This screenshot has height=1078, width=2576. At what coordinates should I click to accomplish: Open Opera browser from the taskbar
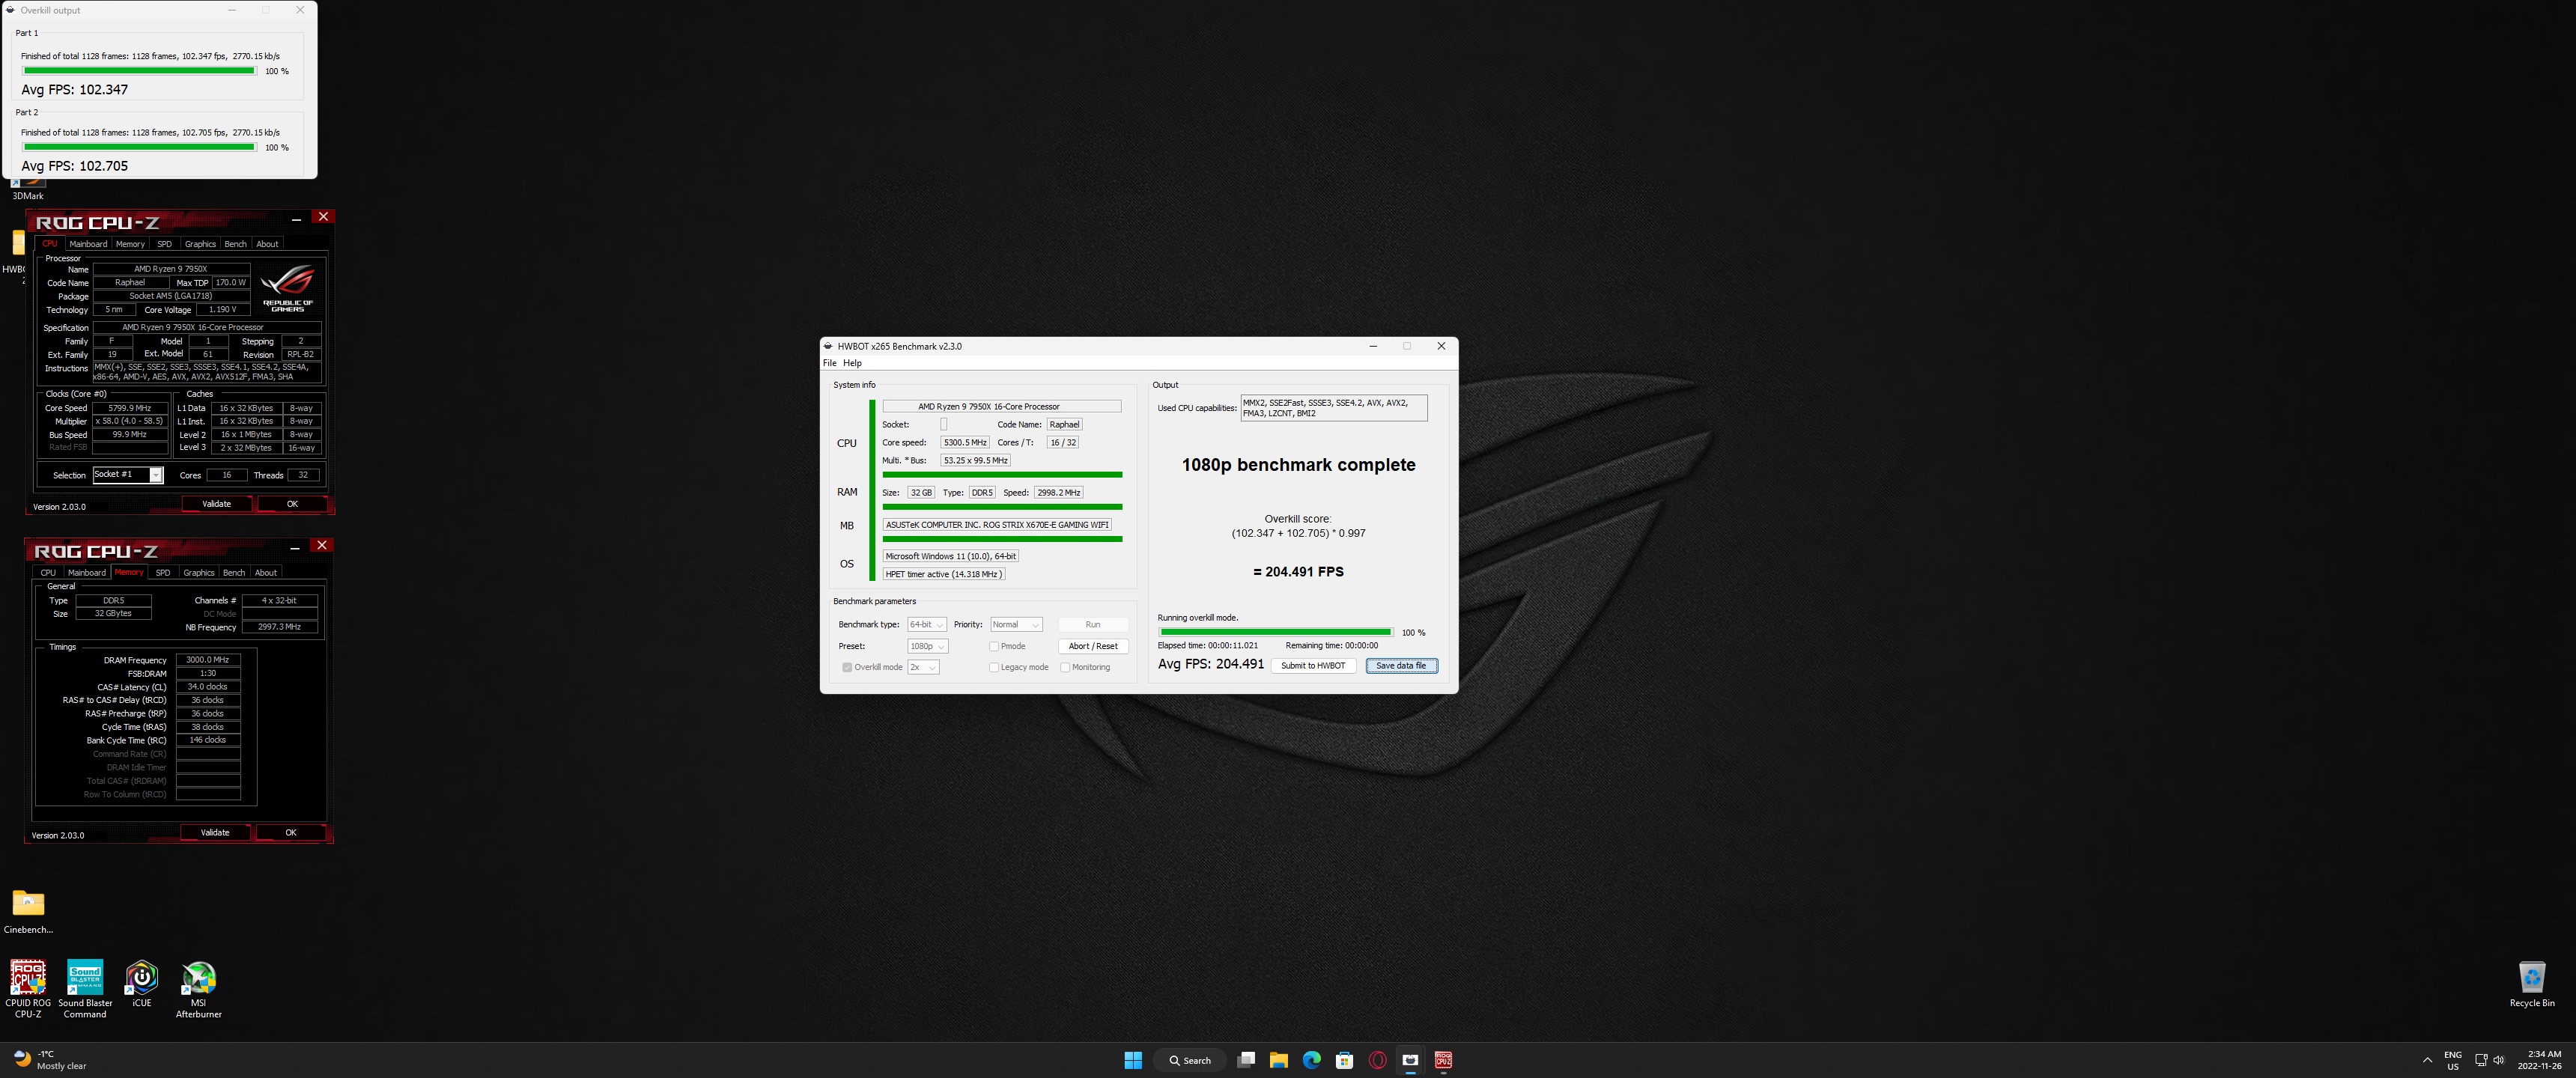click(1378, 1060)
